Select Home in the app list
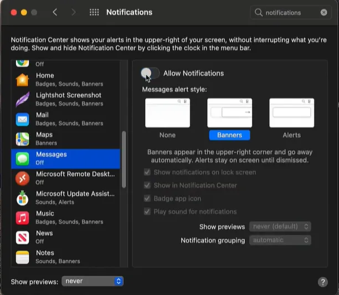This screenshot has width=339, height=295. click(x=65, y=80)
